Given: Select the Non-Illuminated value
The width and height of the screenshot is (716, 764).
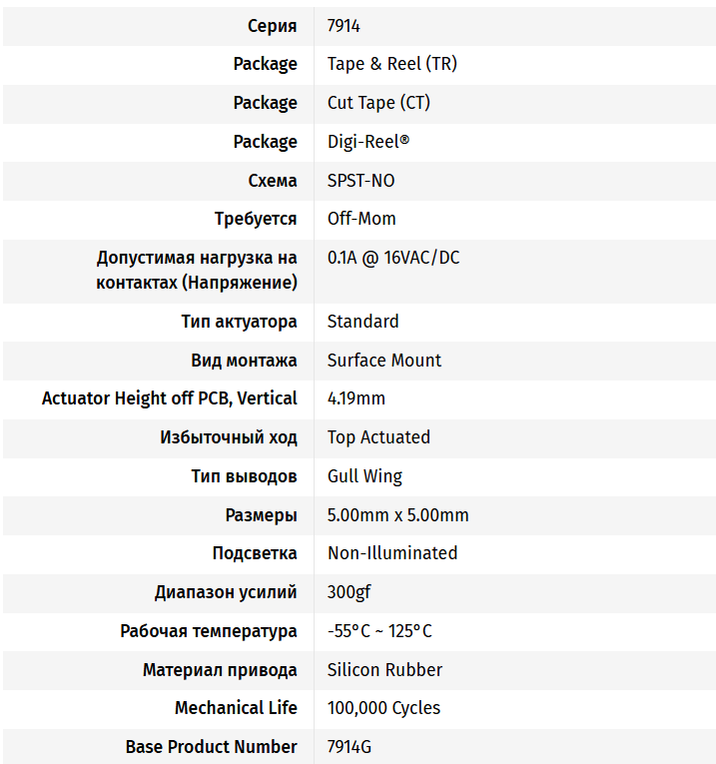Looking at the screenshot, I should pos(392,553).
